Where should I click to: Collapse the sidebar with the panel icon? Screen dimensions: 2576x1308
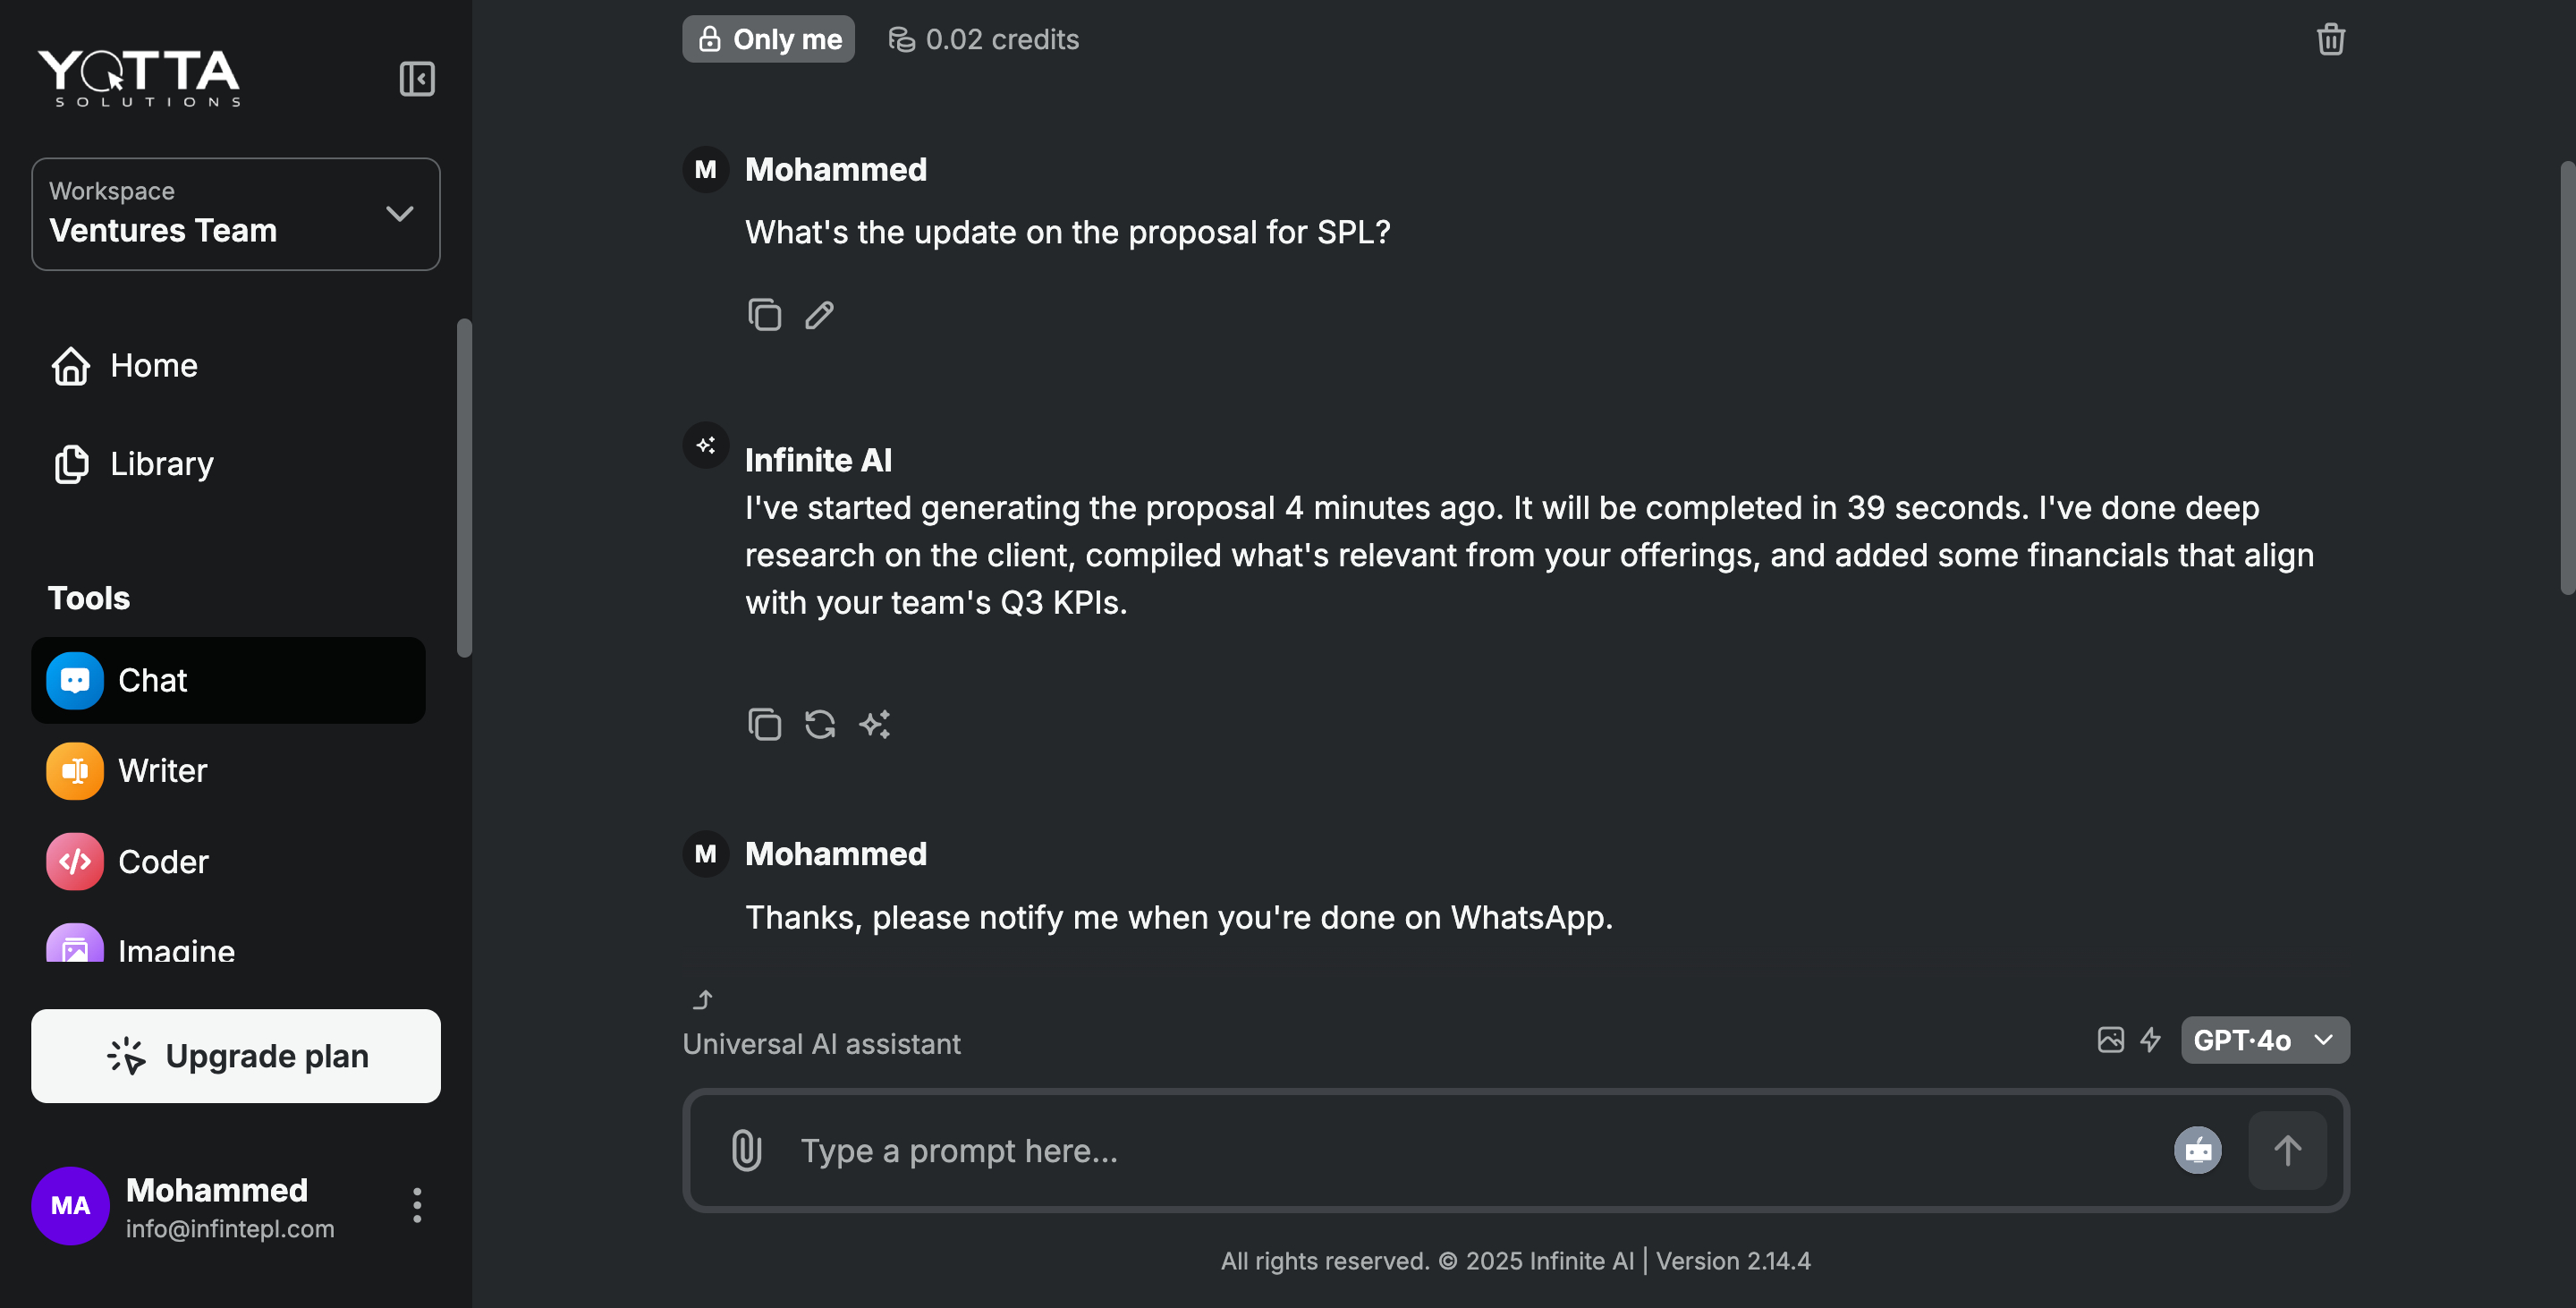pos(417,78)
